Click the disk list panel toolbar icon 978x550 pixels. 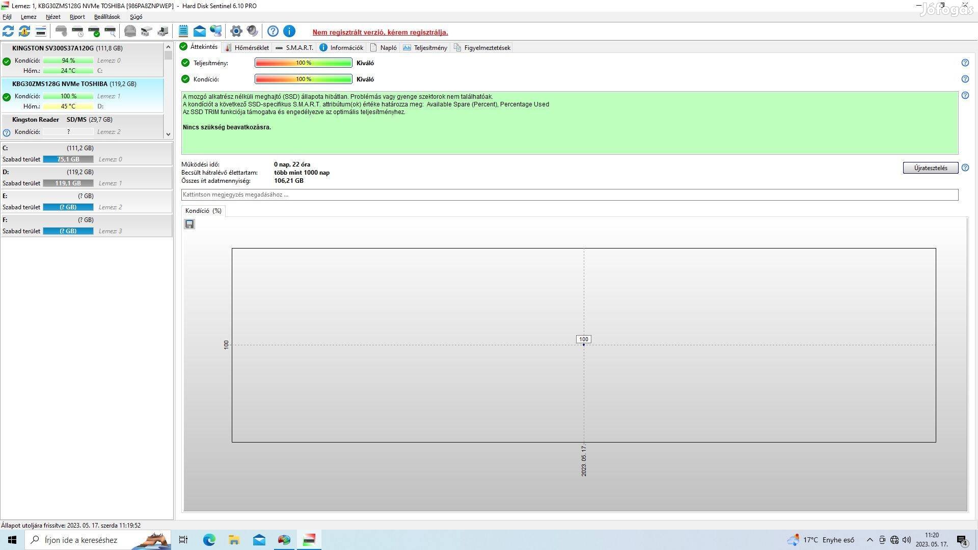coord(41,31)
